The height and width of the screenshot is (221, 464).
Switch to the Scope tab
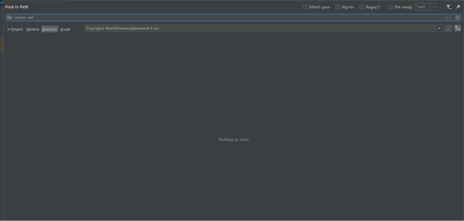(65, 29)
